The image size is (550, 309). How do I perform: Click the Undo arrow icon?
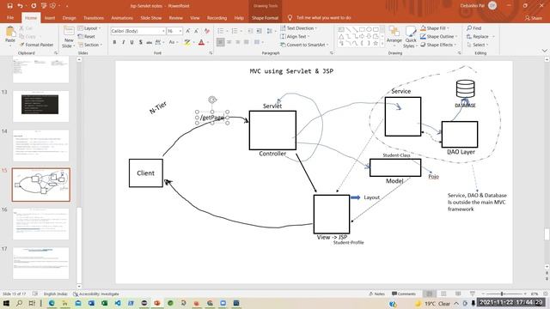point(20,6)
